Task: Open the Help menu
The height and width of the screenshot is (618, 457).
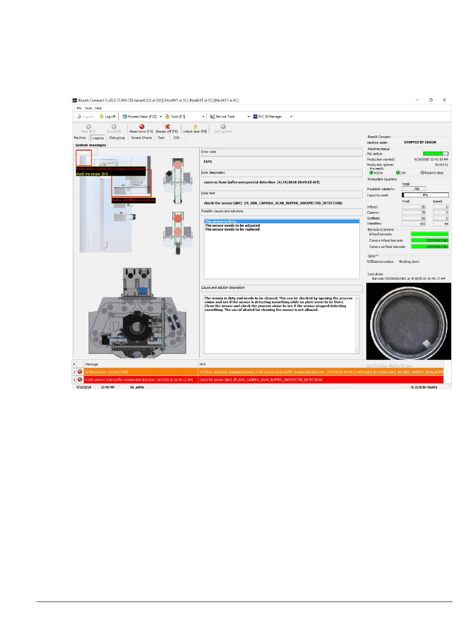Action: (x=98, y=108)
